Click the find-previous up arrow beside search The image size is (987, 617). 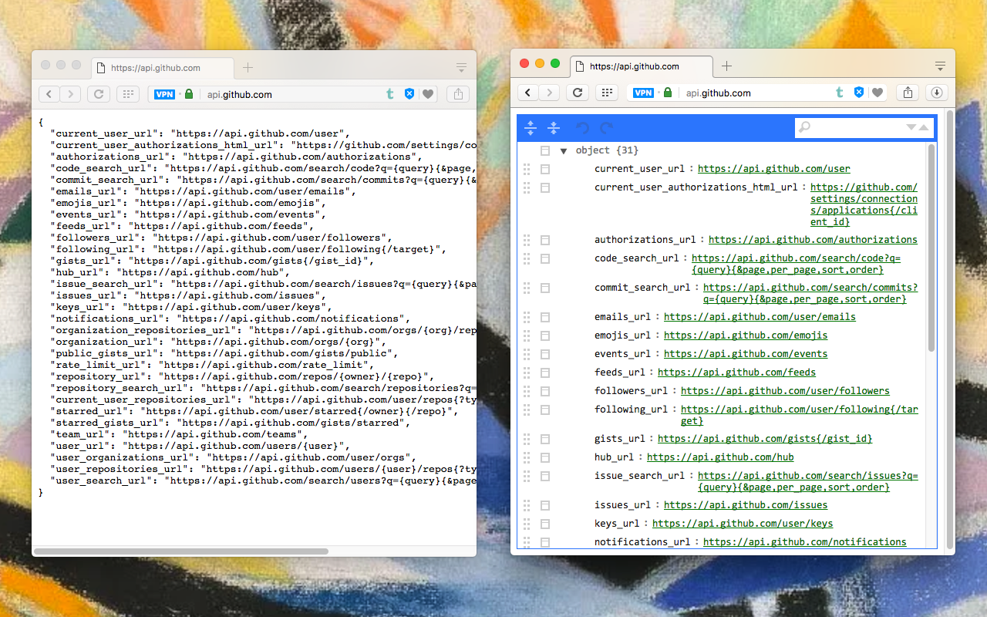(924, 127)
